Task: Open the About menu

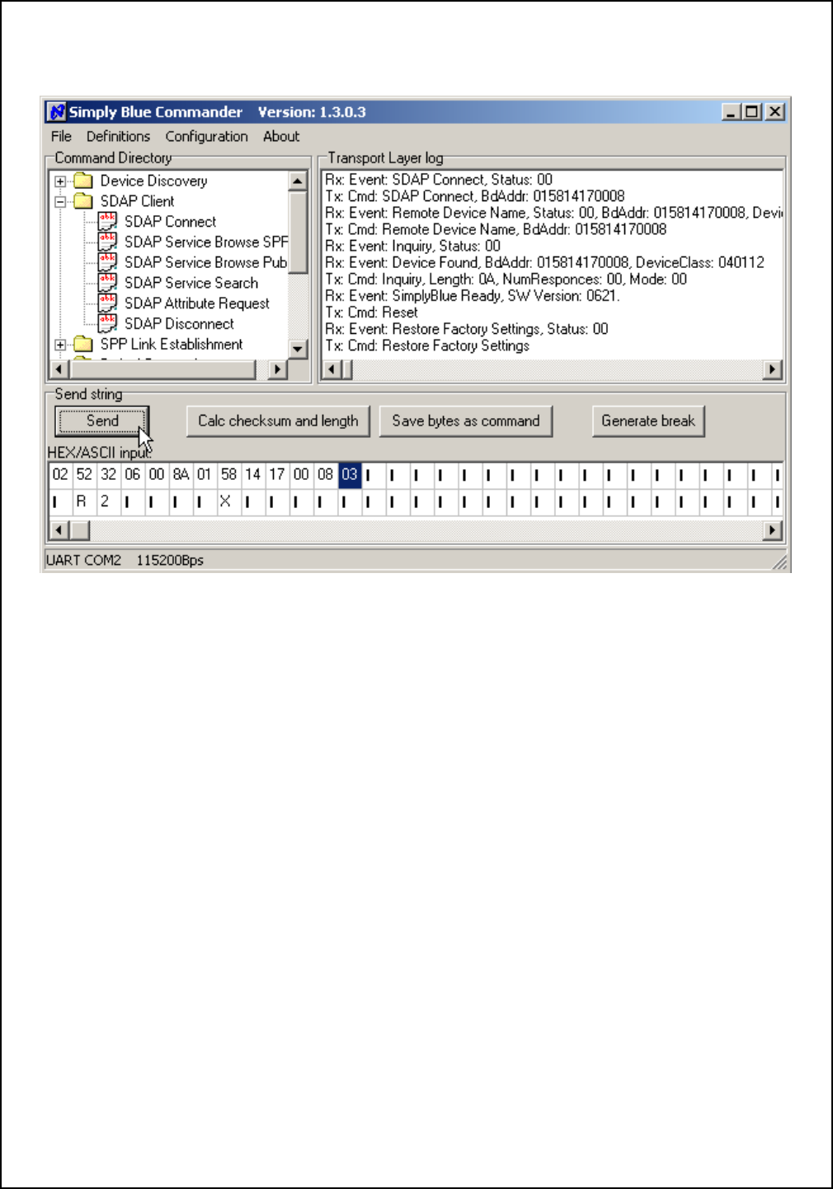Action: [x=281, y=136]
